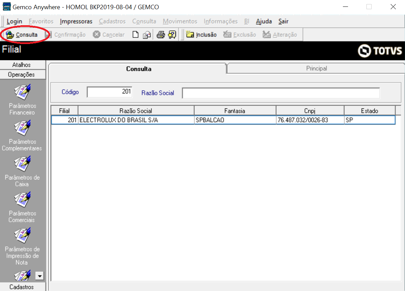The width and height of the screenshot is (405, 291).
Task: Open the Ajuda menu
Action: point(264,21)
